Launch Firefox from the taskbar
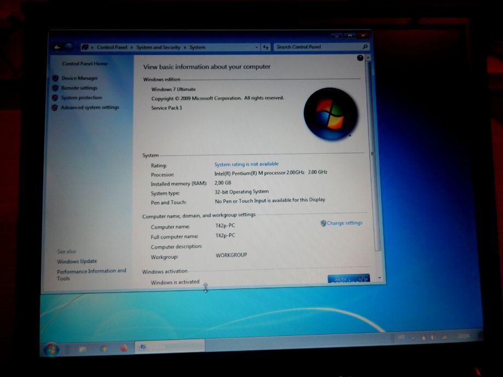Screen dimensions: 503x377 pyautogui.click(x=124, y=348)
